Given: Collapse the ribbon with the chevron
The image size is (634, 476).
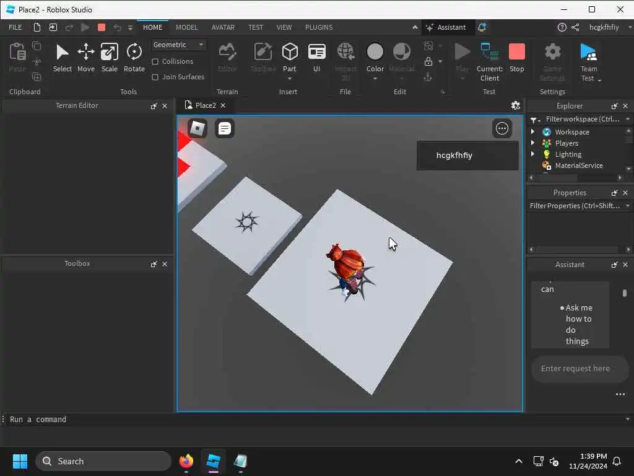Looking at the screenshot, I should point(415,27).
